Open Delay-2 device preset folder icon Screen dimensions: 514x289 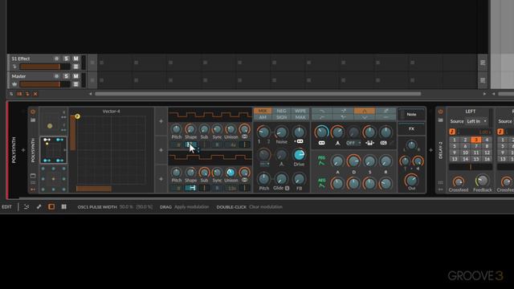[440, 120]
